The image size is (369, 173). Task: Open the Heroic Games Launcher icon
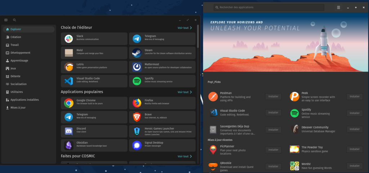click(x=137, y=131)
